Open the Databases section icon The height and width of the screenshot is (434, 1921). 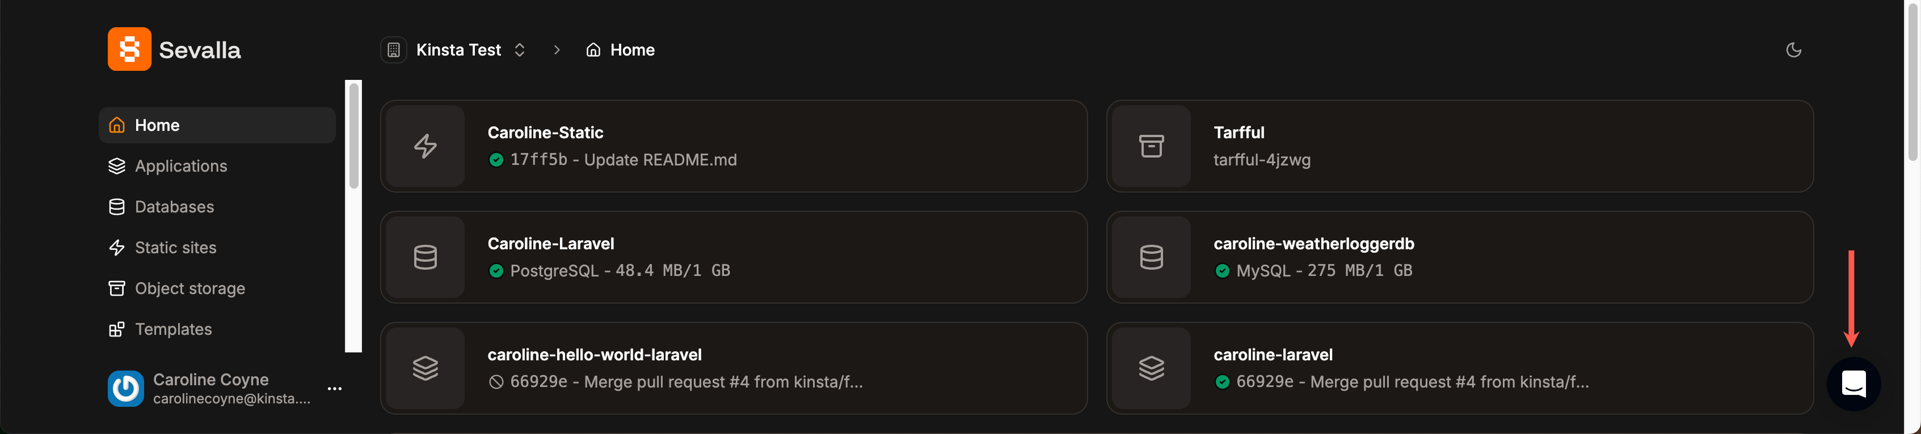pyautogui.click(x=117, y=206)
